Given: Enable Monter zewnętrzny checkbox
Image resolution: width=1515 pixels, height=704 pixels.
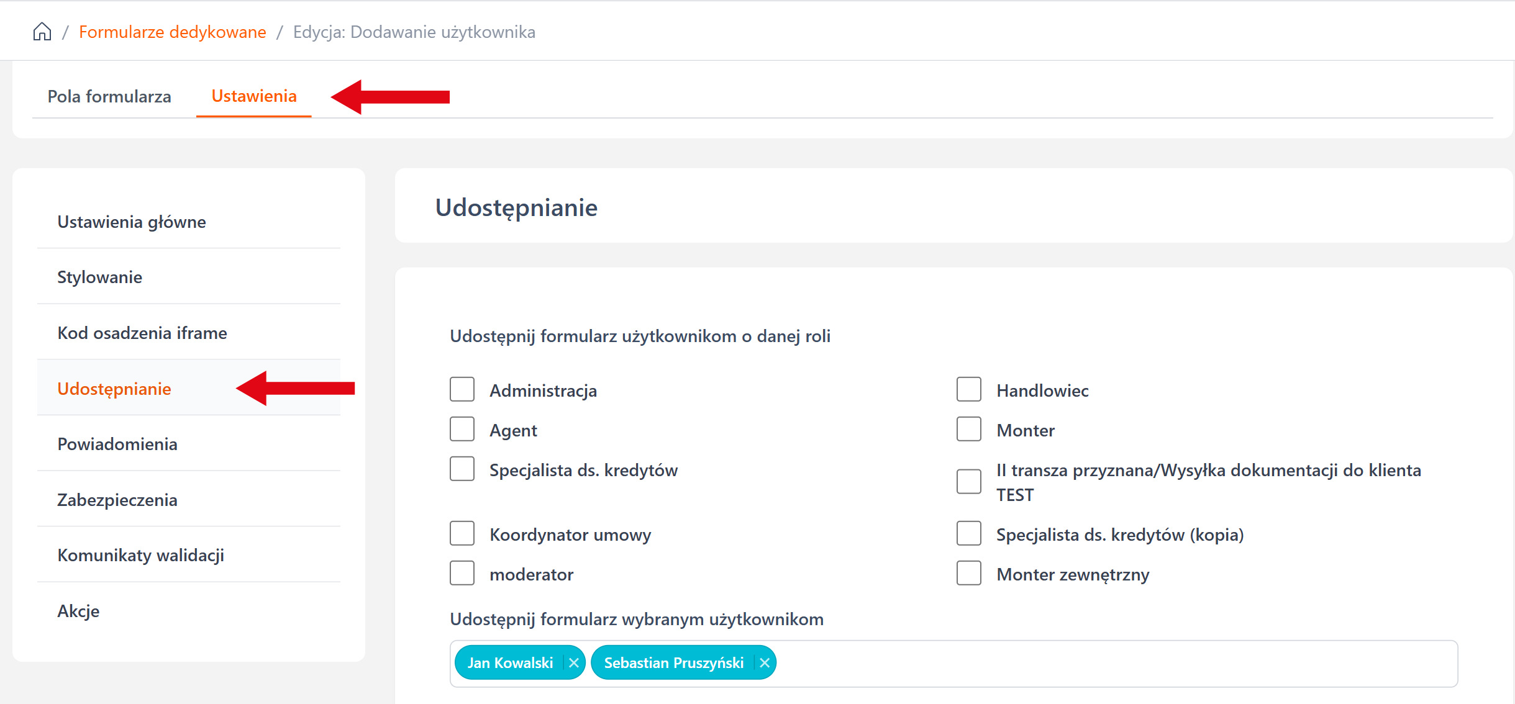Looking at the screenshot, I should (x=969, y=574).
